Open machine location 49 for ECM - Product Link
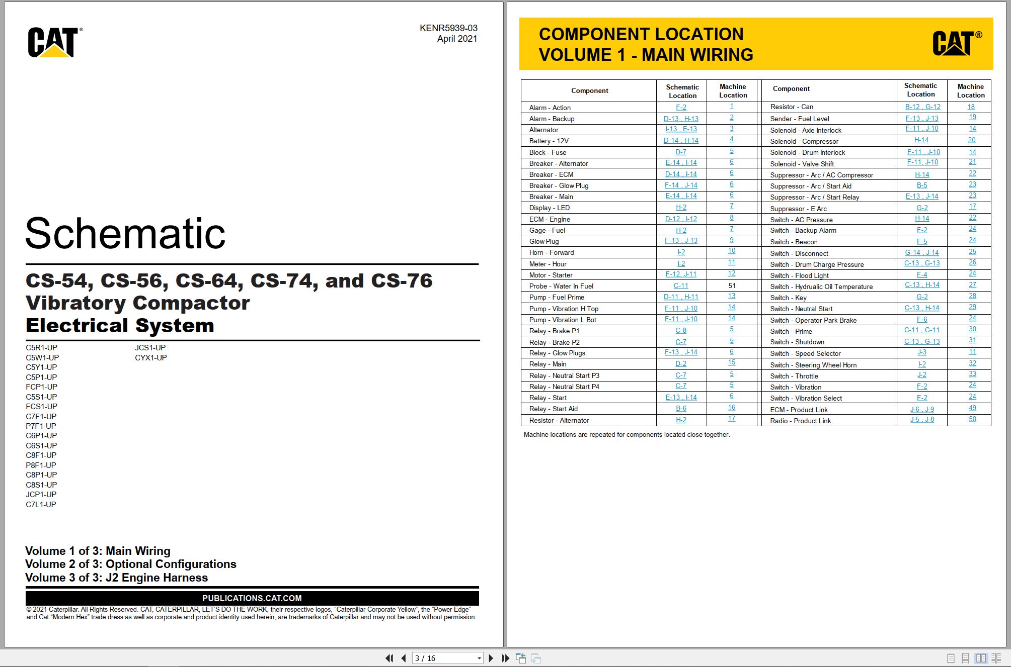 972,408
